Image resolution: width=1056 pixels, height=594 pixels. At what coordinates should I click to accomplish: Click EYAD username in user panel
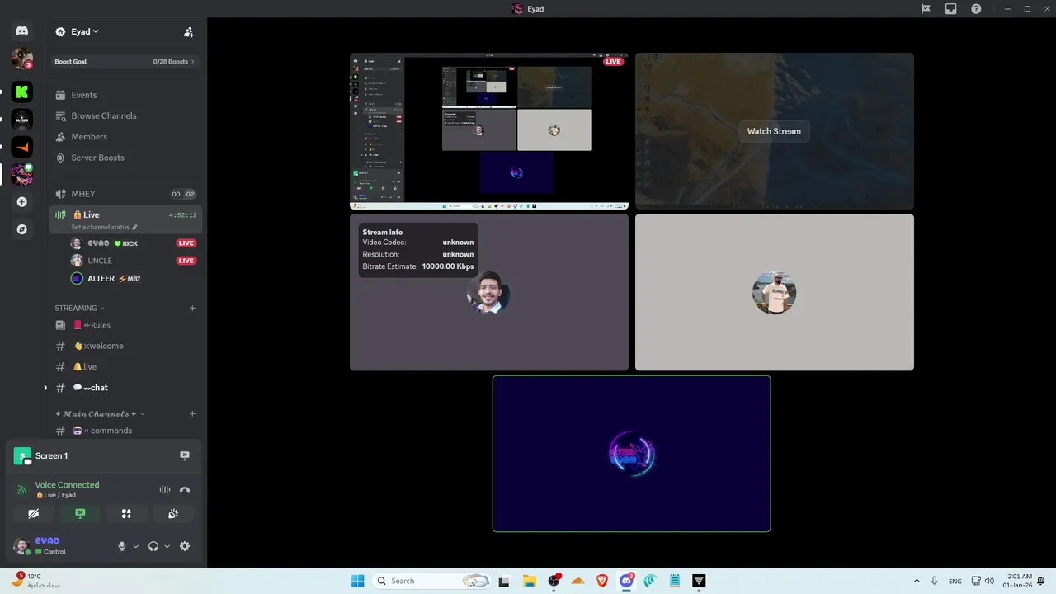pyautogui.click(x=48, y=541)
